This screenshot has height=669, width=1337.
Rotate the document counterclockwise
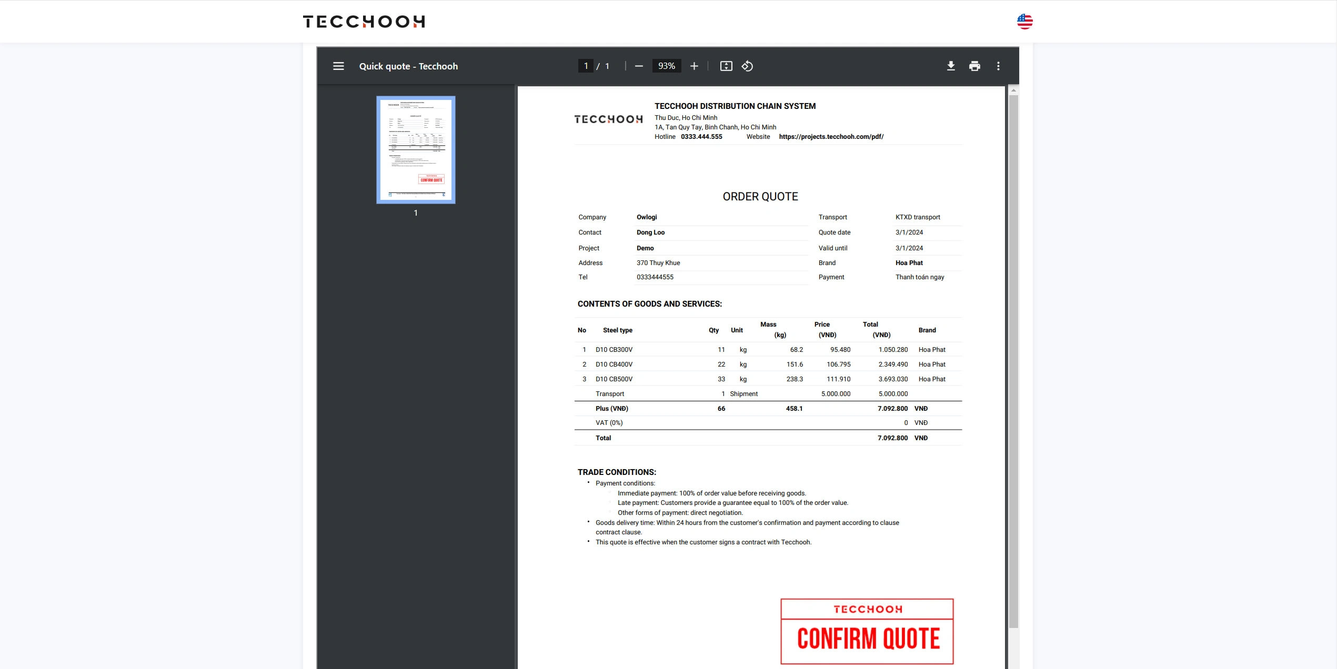pyautogui.click(x=747, y=66)
